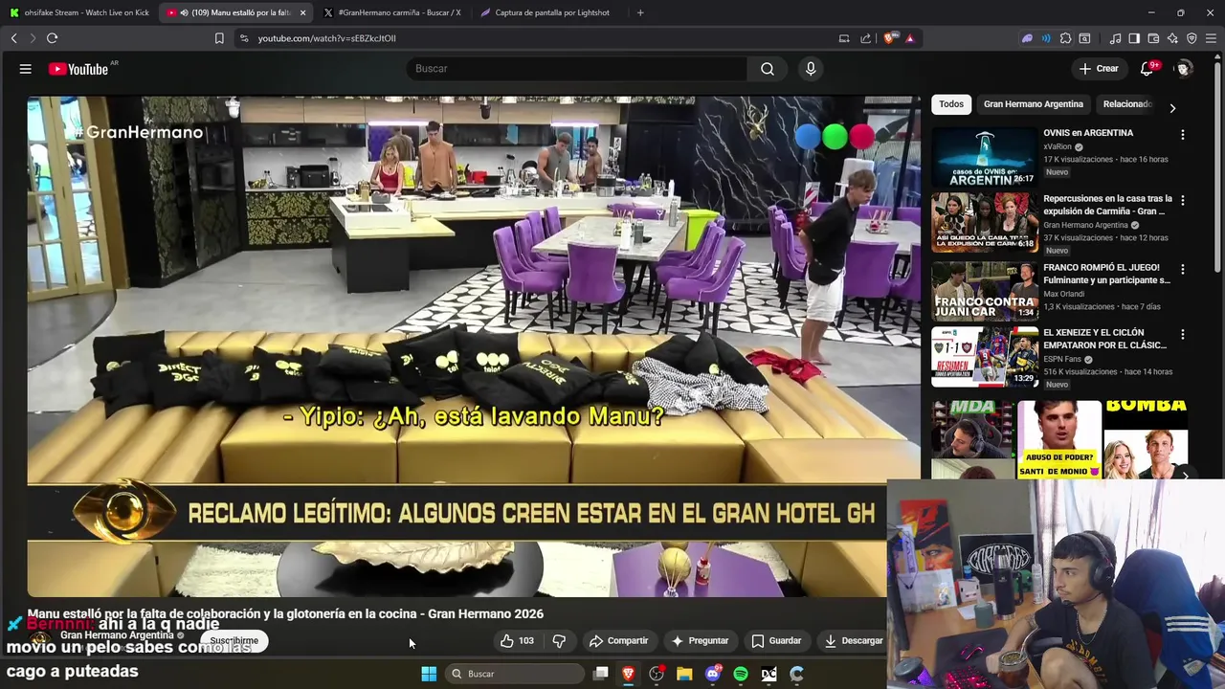
Task: Open the Brave main menu hamburger
Action: pos(1211,38)
